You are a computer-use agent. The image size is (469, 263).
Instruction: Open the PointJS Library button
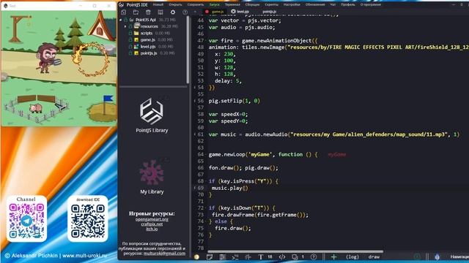pos(152,115)
